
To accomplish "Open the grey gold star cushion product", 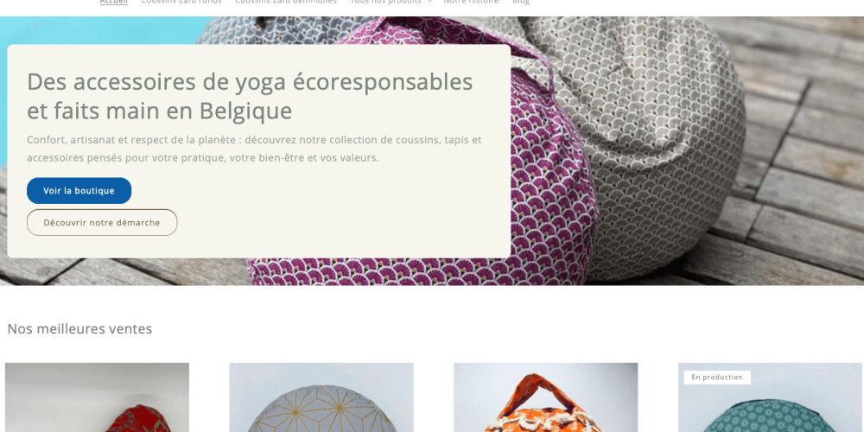I will tap(321, 397).
